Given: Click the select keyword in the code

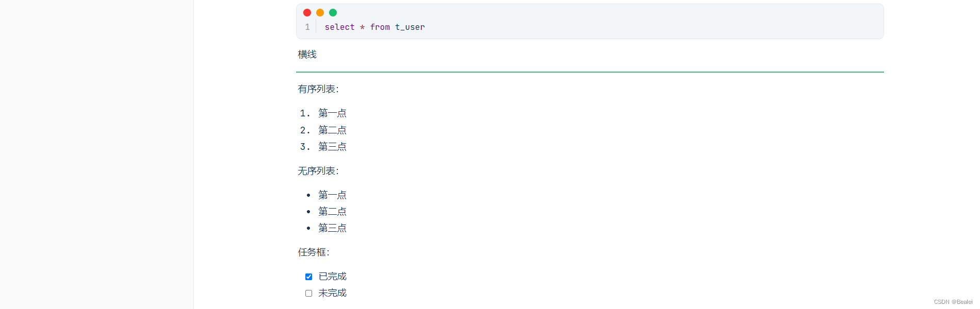Looking at the screenshot, I should [x=339, y=27].
